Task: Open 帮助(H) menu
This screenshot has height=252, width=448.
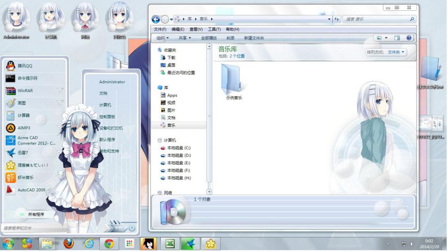Action: 233,30
